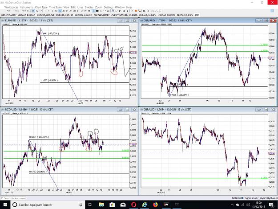278x209 pixels.
Task: Open the Zoom menu
Action: pyautogui.click(x=99, y=7)
